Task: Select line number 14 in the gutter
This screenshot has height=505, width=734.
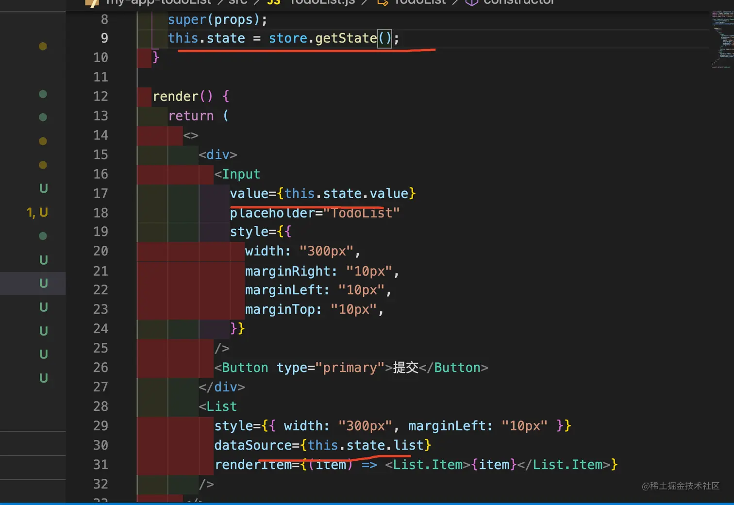Action: (100, 135)
